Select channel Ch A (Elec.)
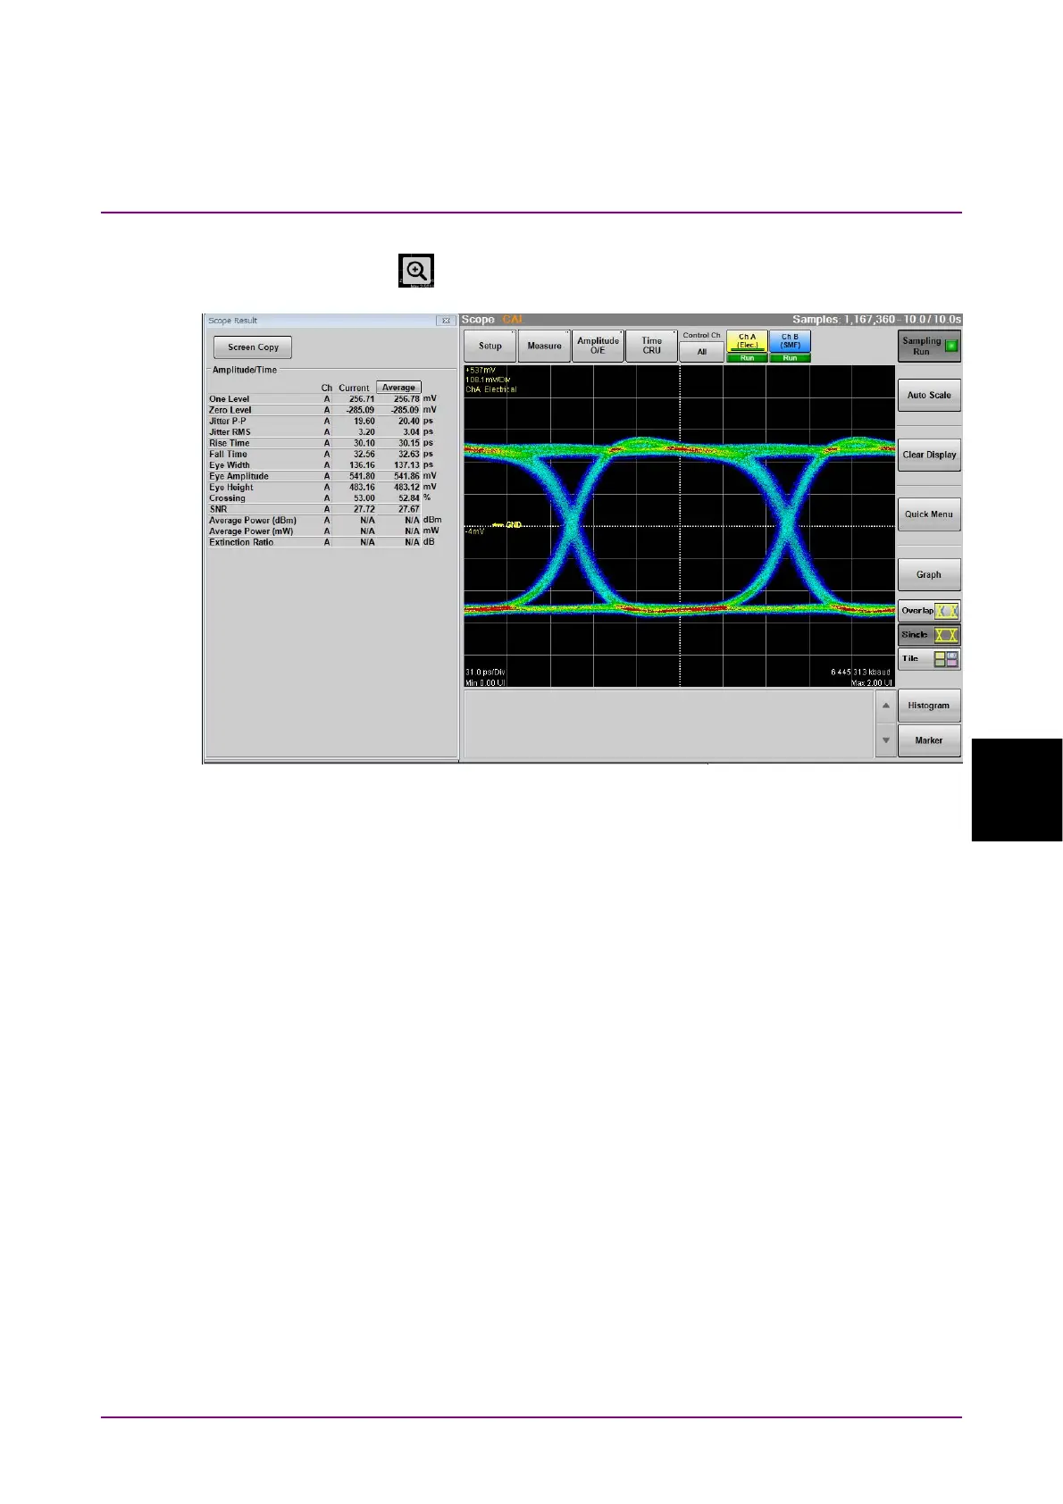The width and height of the screenshot is (1063, 1504). [747, 341]
